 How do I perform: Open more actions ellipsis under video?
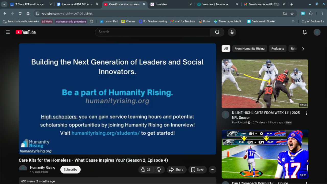tap(212, 170)
